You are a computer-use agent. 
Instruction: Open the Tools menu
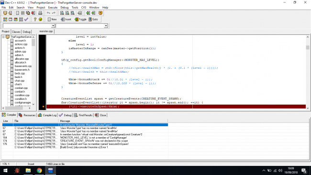75,8
